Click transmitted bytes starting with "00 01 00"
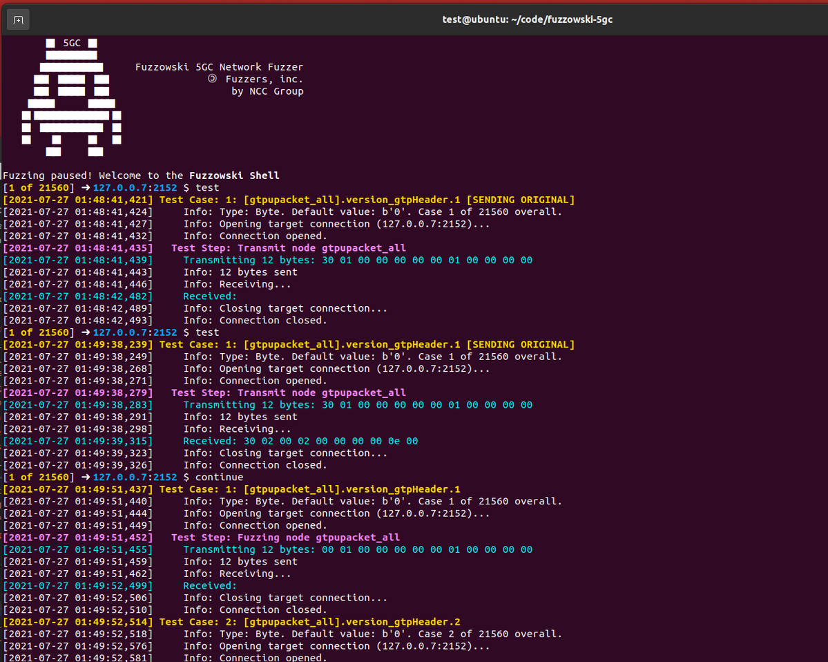The width and height of the screenshot is (828, 662). pos(427,549)
